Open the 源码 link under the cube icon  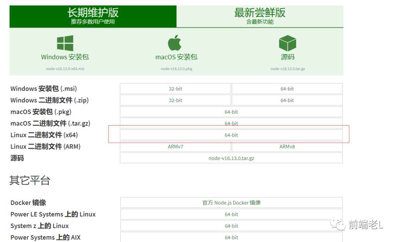click(288, 57)
